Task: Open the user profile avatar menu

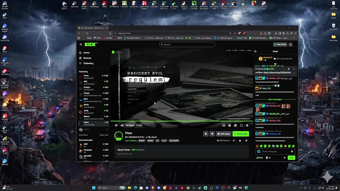Action: point(291,45)
